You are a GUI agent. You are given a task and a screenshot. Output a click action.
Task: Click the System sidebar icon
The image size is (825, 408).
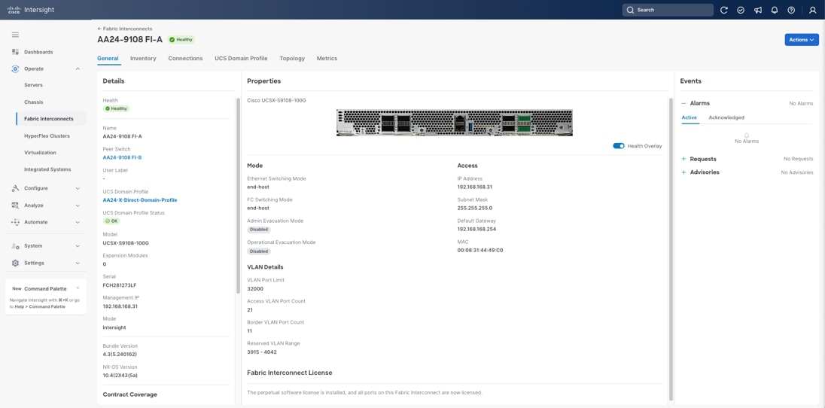(15, 246)
